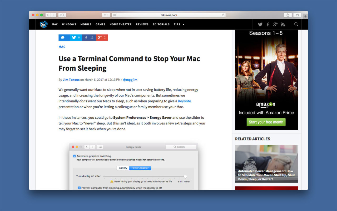This screenshot has height=211, width=337.
Task: Expand the TIPS dropdown menu
Action: (x=179, y=24)
